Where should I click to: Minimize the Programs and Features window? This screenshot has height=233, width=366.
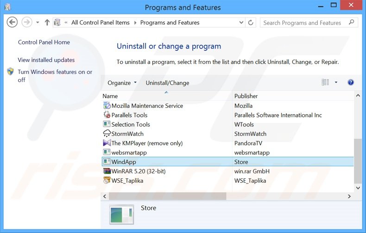coord(321,6)
